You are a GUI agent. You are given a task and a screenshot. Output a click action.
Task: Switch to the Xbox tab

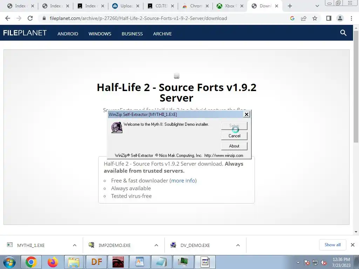point(230,6)
